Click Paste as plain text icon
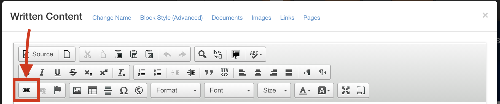500x104 pixels. pos(134,54)
